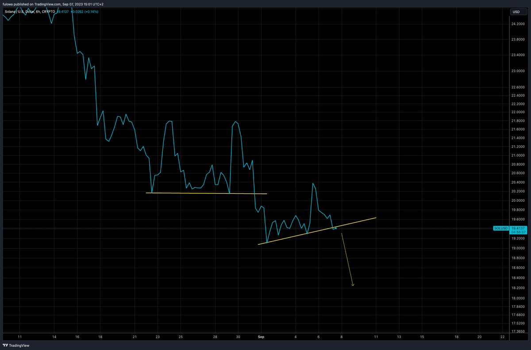Click the 21.8000 price axis label
The width and height of the screenshot is (531, 350).
coord(518,121)
